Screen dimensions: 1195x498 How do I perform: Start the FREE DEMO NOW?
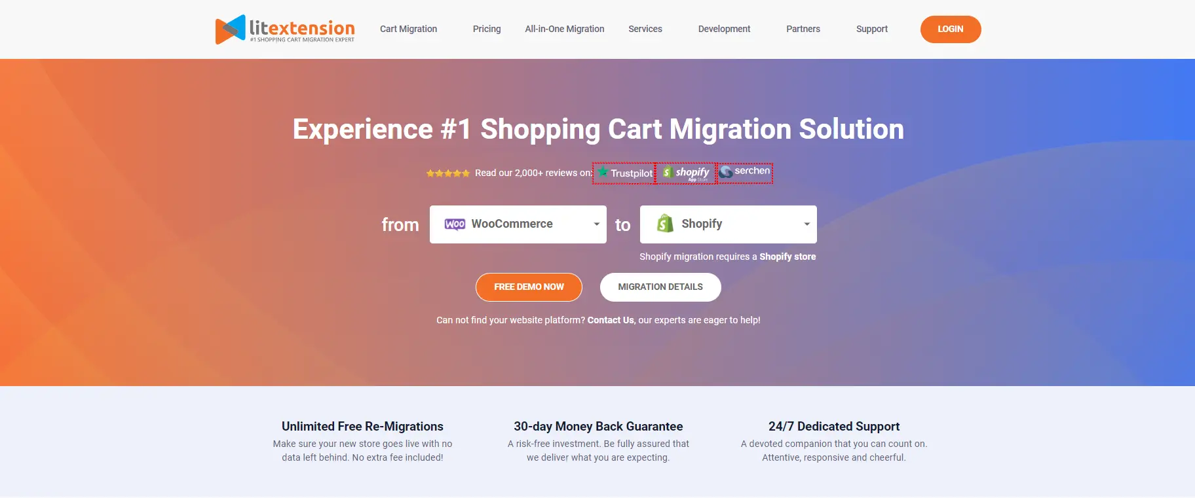pyautogui.click(x=529, y=287)
